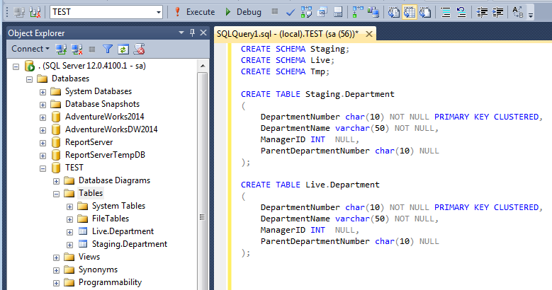This screenshot has width=552, height=290.
Task: Open Specify Values for Template Parameters
Action: [517, 12]
